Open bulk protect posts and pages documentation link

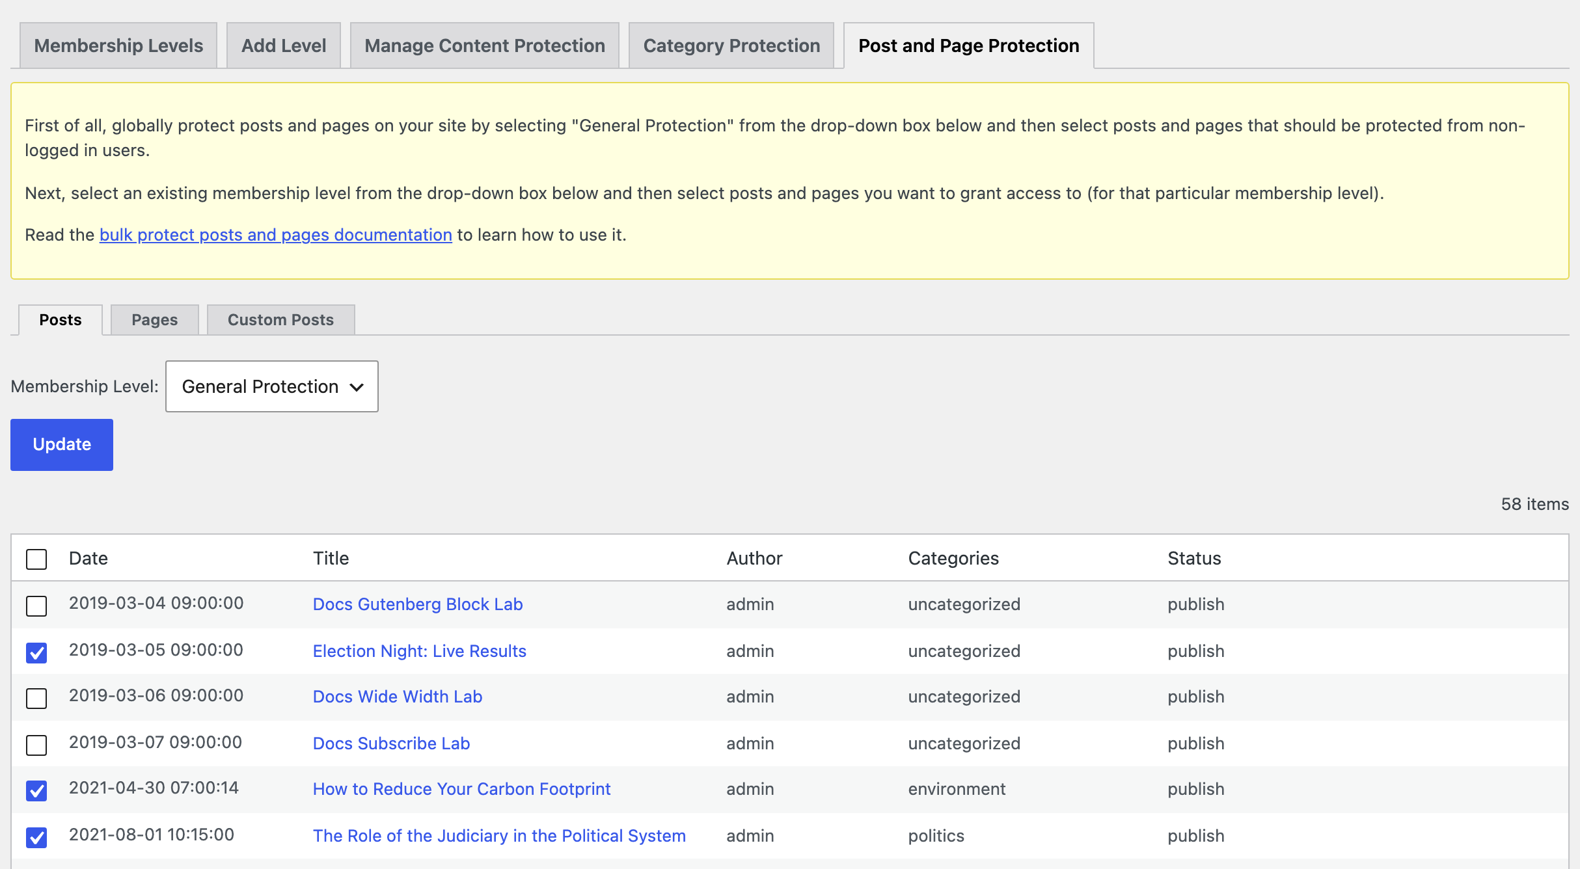click(276, 235)
